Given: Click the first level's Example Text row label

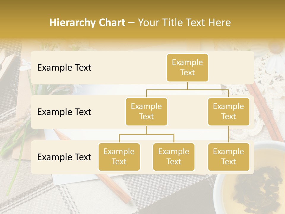Looking at the screenshot, I should (x=64, y=68).
